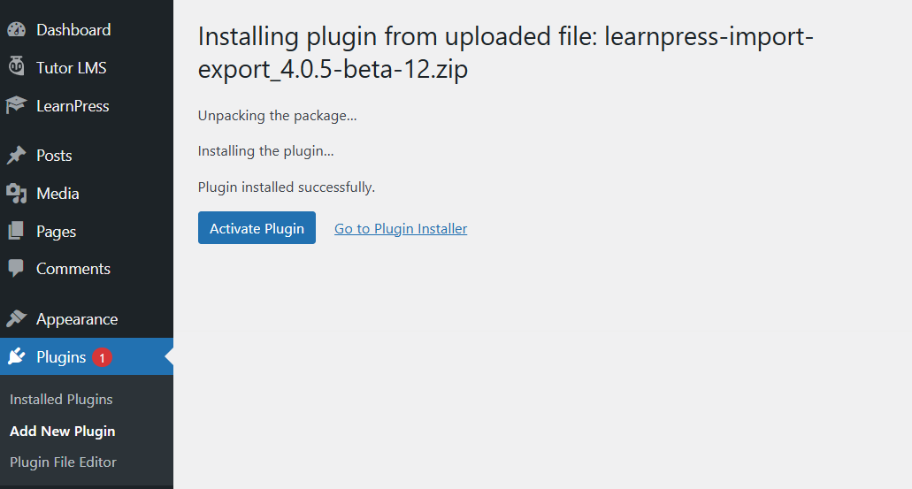Click the LearnPress graduation cap icon
The width and height of the screenshot is (912, 489).
16,105
